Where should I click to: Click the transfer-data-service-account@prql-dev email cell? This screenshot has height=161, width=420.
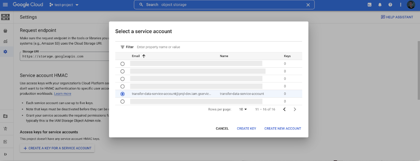tap(171, 94)
